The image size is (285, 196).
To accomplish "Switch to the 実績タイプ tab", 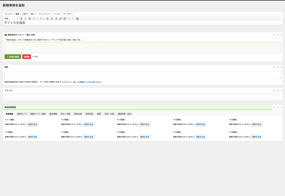I will 22,114.
